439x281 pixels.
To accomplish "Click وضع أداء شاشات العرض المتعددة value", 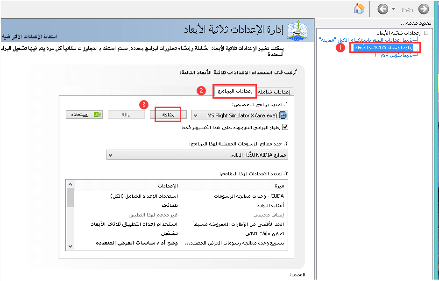I will pyautogui.click(x=137, y=243).
